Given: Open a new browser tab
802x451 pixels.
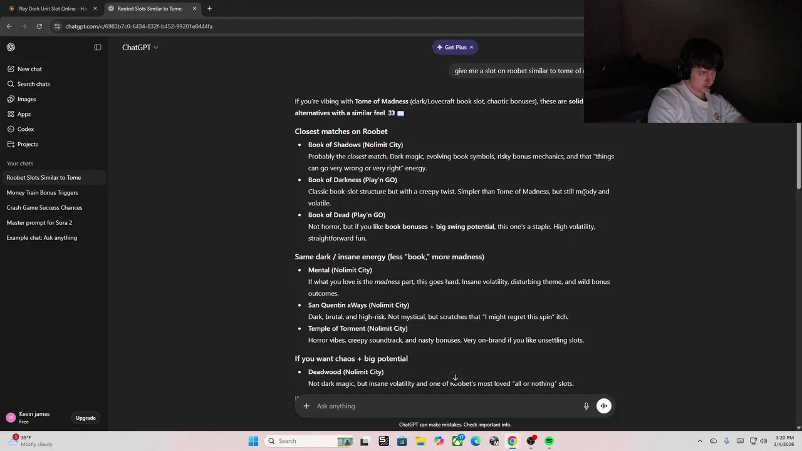Looking at the screenshot, I should [209, 8].
